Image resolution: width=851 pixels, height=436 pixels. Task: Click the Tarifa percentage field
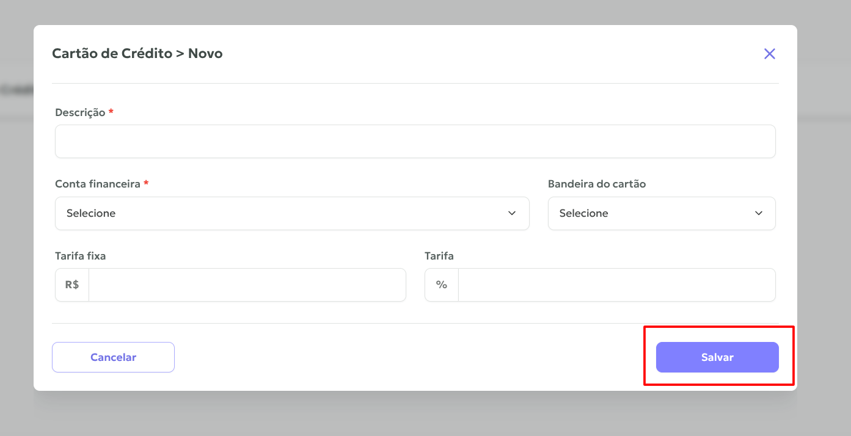point(617,285)
